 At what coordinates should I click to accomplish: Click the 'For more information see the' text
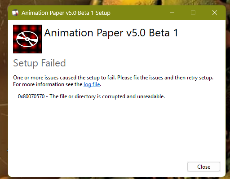click(x=48, y=84)
